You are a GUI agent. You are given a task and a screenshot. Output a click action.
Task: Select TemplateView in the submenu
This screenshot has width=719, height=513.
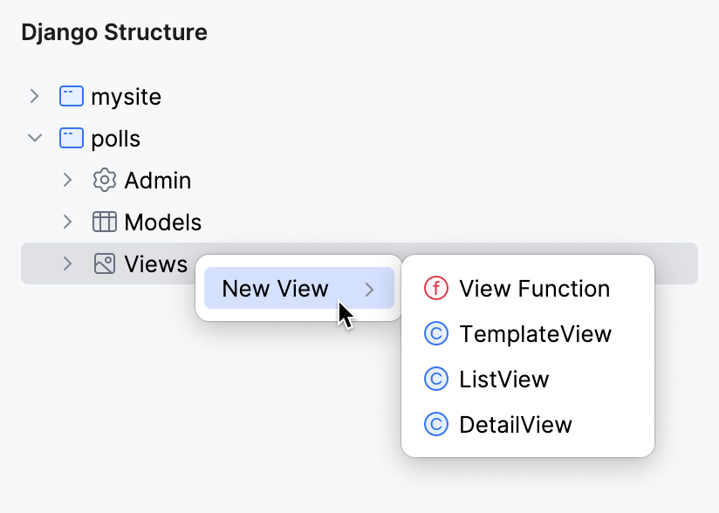point(536,334)
